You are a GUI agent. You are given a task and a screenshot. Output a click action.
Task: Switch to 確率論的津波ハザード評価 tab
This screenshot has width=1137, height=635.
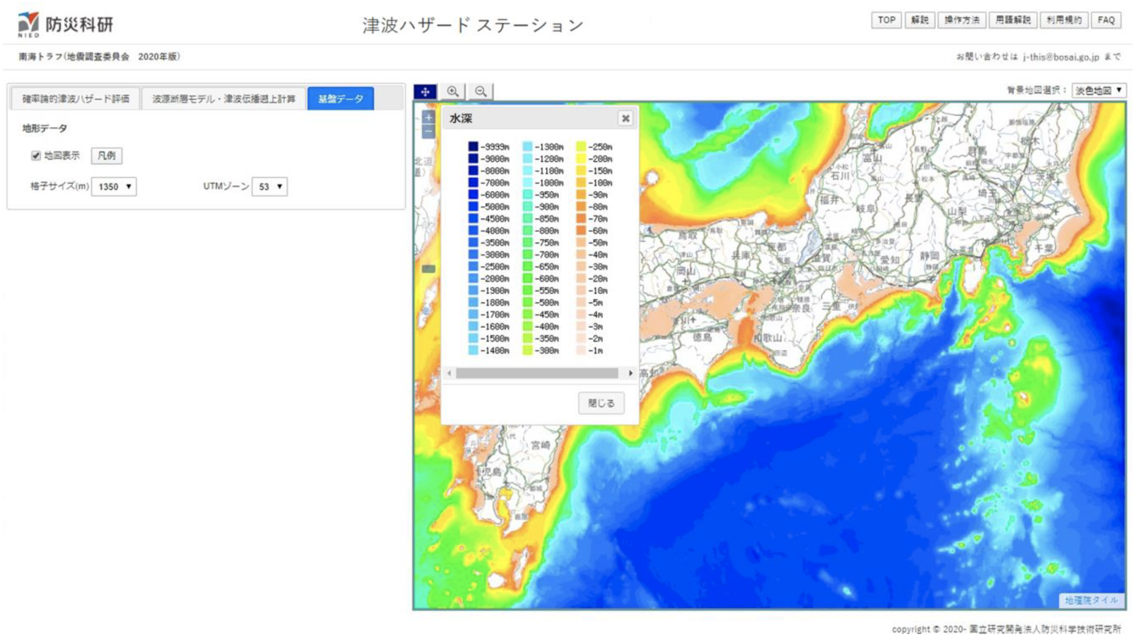76,99
